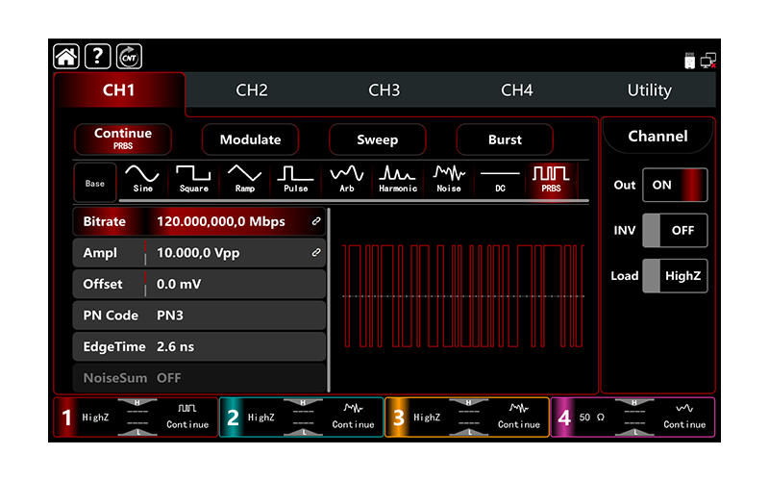Click the CNT counter icon
The width and height of the screenshot is (769, 481).
click(x=129, y=57)
